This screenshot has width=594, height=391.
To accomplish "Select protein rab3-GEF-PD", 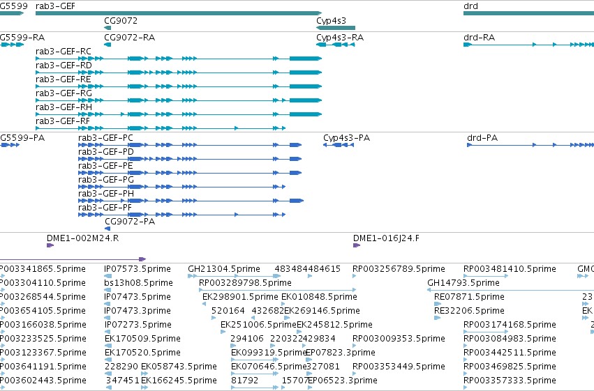I will pos(190,159).
